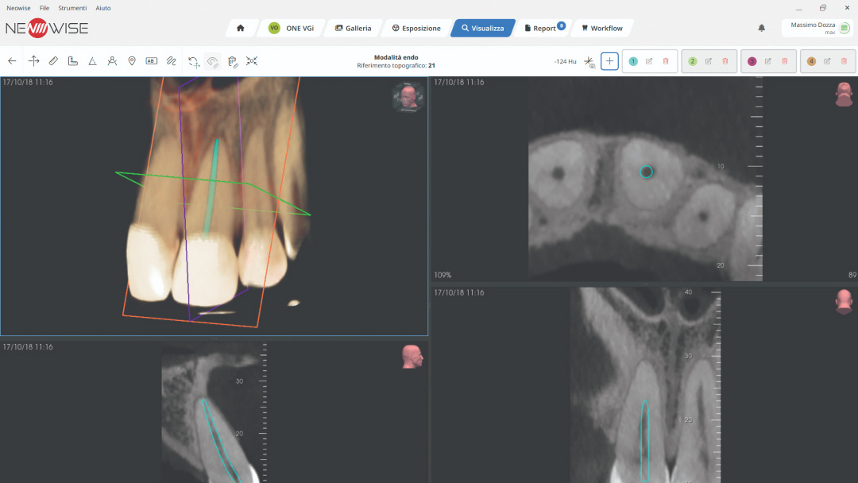
Task: Delete canal 2 with red trash
Action: 725,61
